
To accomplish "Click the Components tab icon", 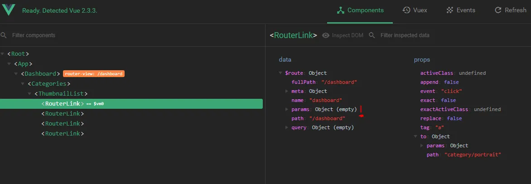I will pos(340,10).
